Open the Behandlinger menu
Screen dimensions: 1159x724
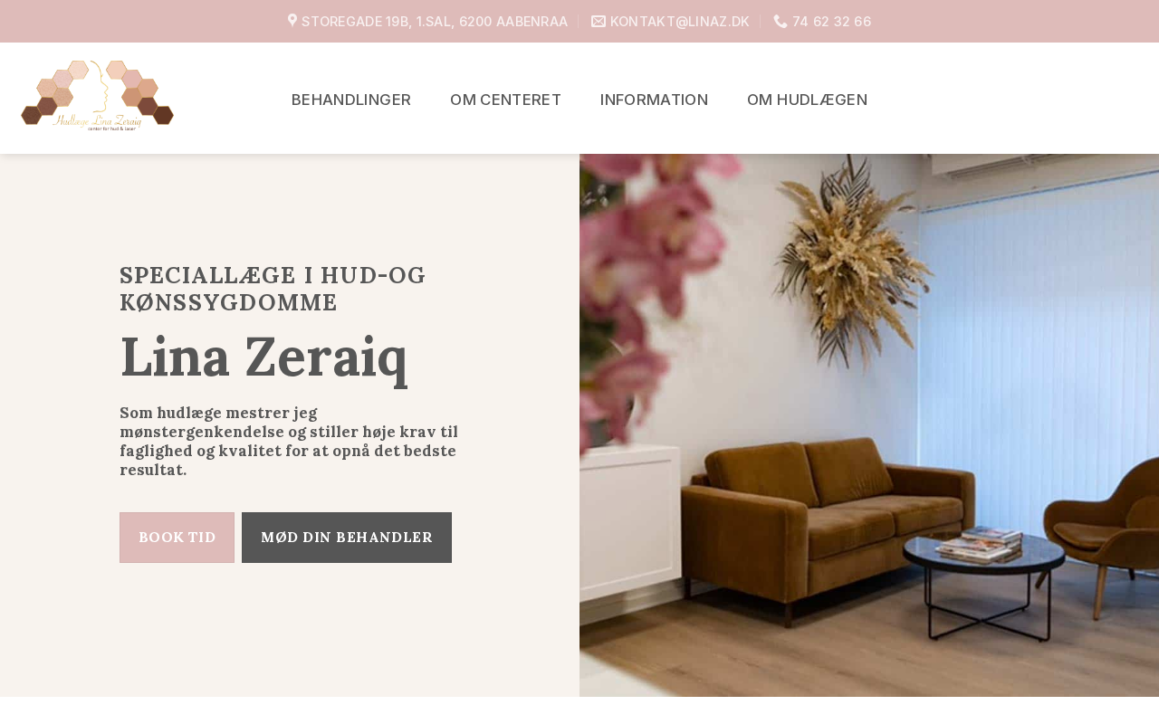click(351, 100)
